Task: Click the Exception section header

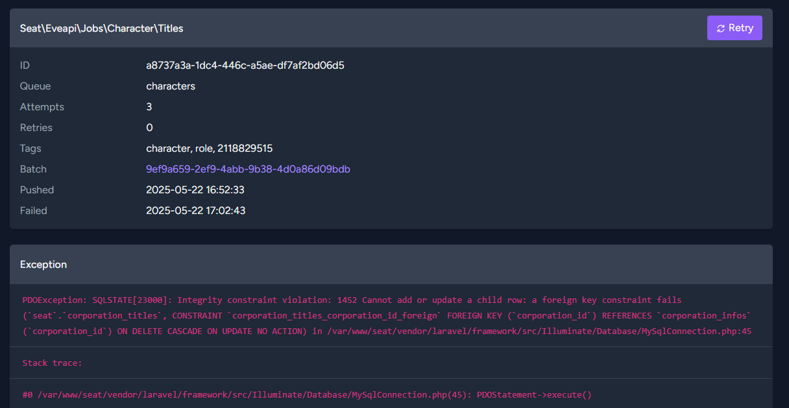Action: click(43, 265)
